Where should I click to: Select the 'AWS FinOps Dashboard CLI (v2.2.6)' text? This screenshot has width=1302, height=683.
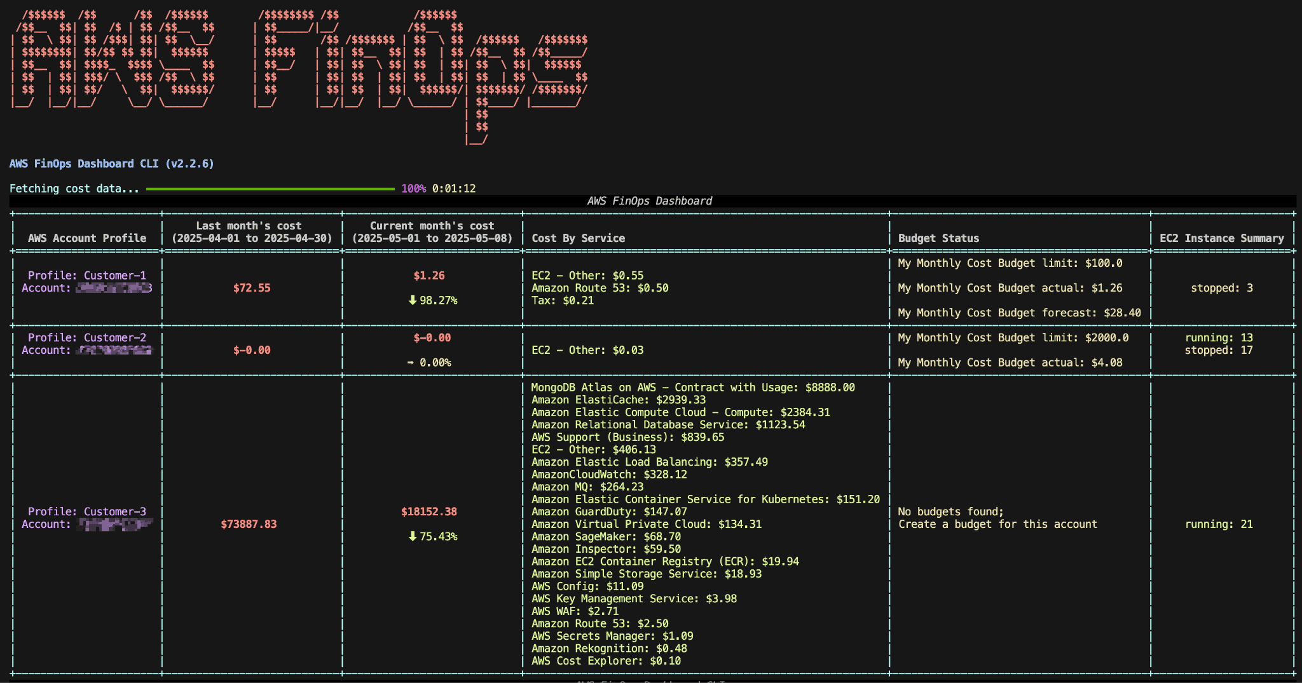(x=112, y=164)
